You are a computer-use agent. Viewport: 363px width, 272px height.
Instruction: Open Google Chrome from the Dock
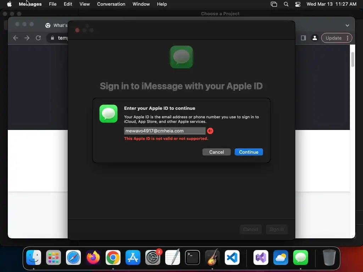(x=113, y=257)
